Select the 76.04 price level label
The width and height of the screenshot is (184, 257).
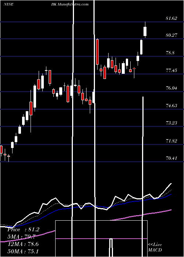[x=171, y=88]
